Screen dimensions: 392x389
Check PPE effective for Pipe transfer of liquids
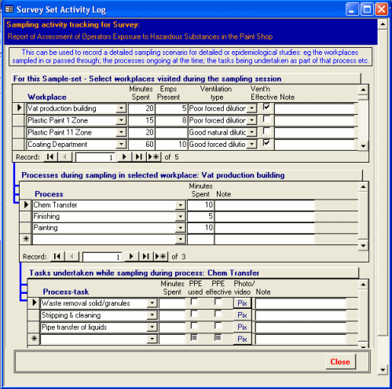[x=218, y=325]
